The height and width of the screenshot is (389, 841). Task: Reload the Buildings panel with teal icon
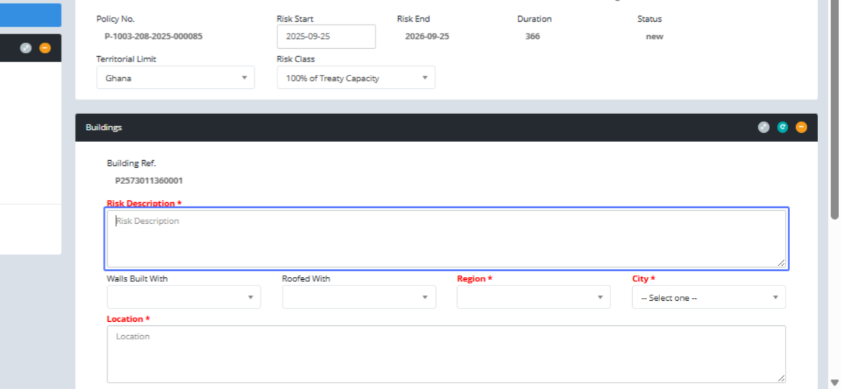[x=783, y=127]
